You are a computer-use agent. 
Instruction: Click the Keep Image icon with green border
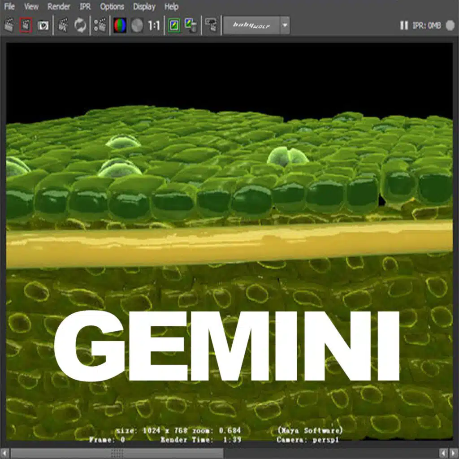(174, 26)
